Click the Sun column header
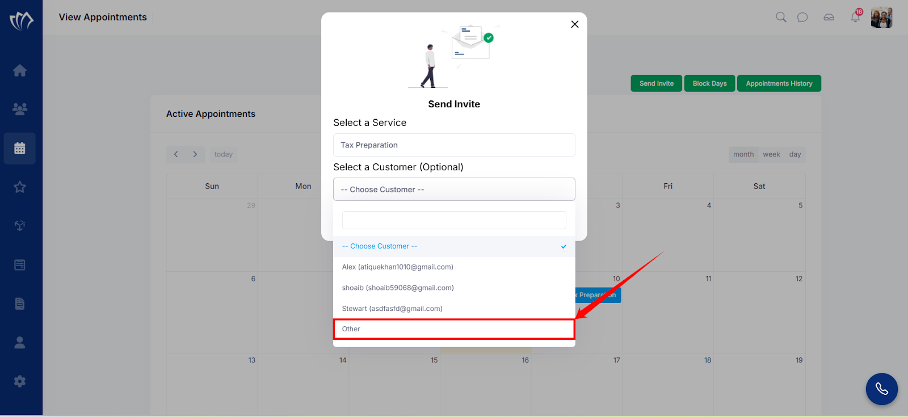This screenshot has width=908, height=417. 212,186
